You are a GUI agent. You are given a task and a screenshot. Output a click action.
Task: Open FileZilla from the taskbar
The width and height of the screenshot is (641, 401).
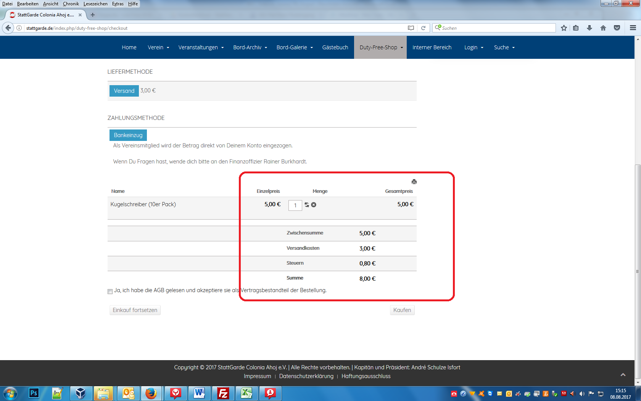pyautogui.click(x=223, y=393)
